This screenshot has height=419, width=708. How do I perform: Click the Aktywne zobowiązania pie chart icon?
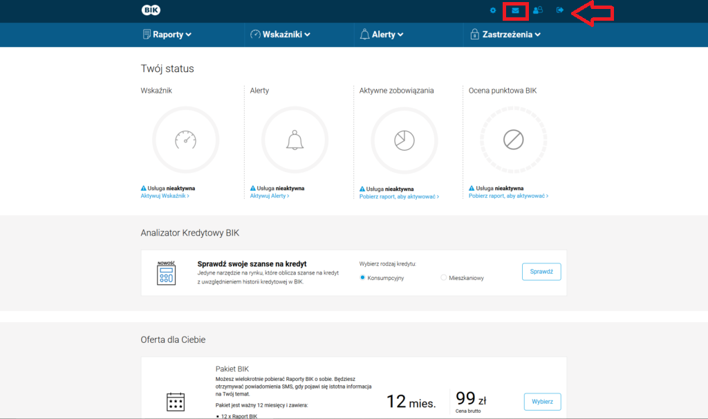(404, 140)
